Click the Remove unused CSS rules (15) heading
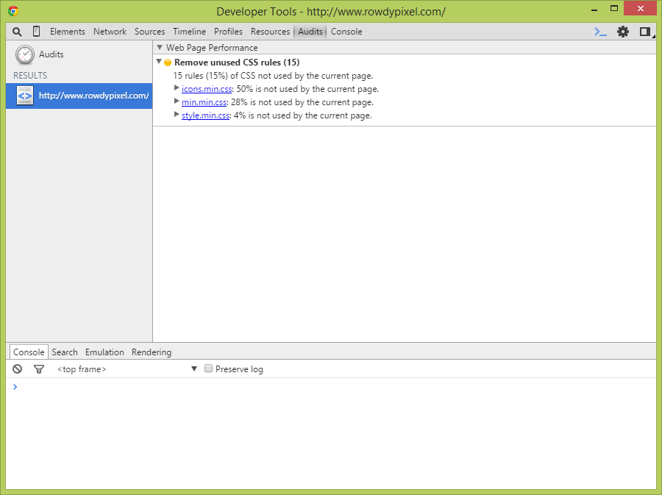Viewport: 662px width, 495px height. (237, 63)
